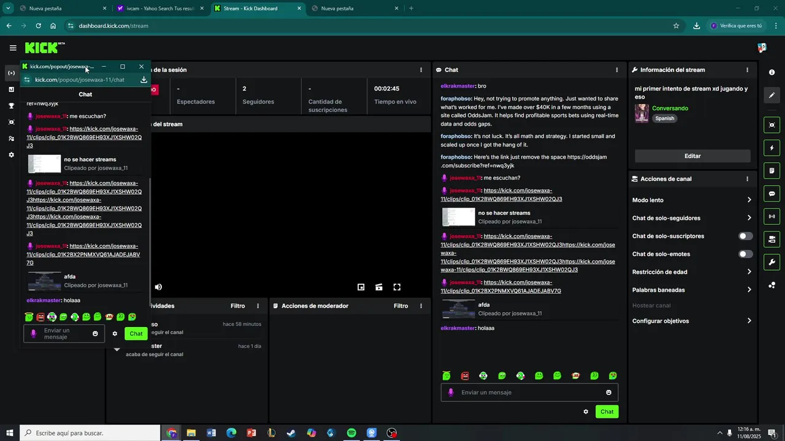785x441 pixels.
Task: Open Steam from the taskbar
Action: [x=291, y=433]
